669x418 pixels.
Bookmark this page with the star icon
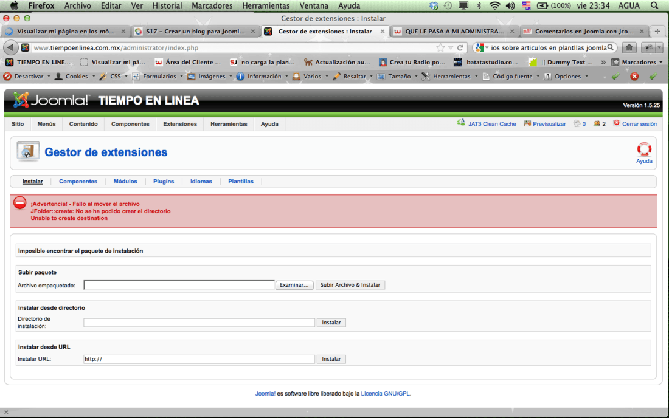440,48
